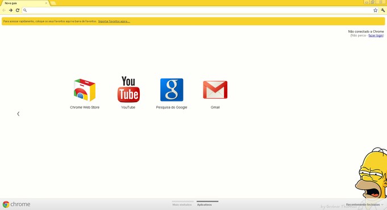Reload the page with the refresh icon
Image resolution: width=387 pixels, height=210 pixels.
[x=18, y=10]
